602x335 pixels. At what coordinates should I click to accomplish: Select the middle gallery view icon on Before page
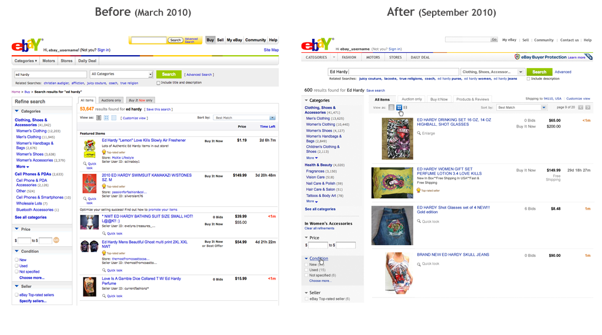[106, 118]
